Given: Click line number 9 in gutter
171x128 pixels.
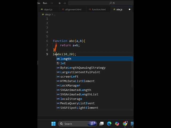Looking at the screenshot, I should tap(47, 54).
